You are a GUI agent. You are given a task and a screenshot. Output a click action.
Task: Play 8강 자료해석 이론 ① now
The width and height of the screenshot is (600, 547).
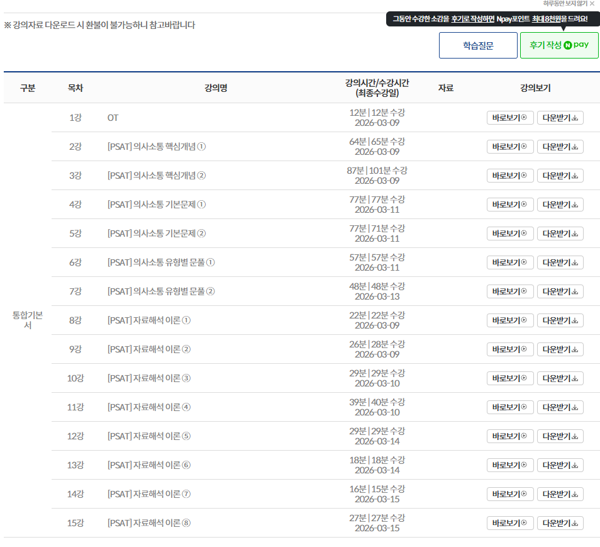(x=509, y=320)
